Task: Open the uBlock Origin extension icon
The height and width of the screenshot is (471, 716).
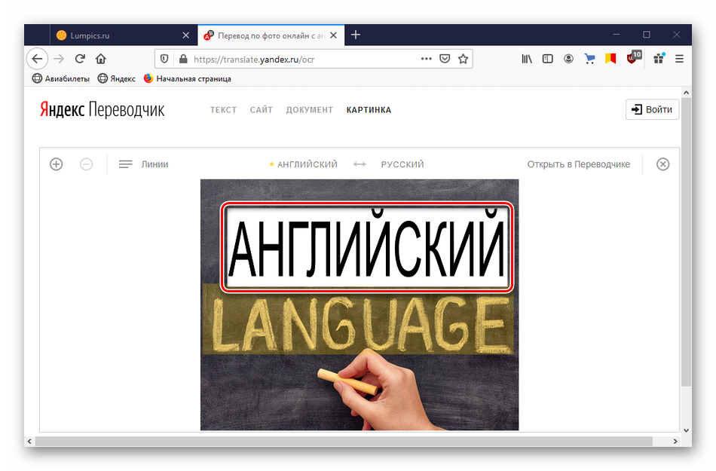Action: point(632,59)
